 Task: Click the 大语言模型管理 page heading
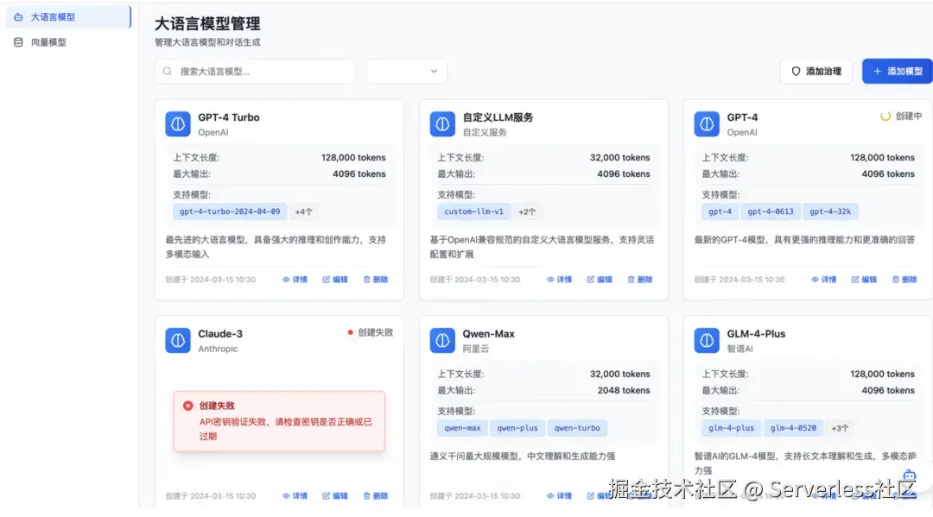click(207, 24)
